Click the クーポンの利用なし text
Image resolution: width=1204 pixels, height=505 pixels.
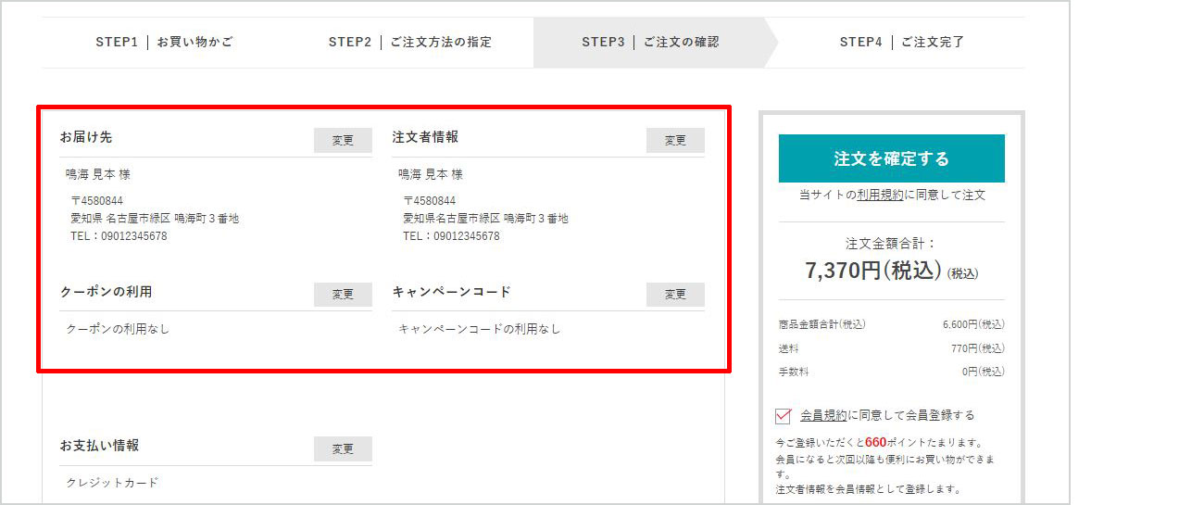click(118, 329)
